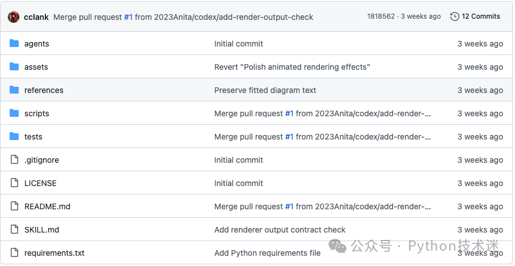Click the .gitignore file icon
This screenshot has width=515, height=266.
14,159
